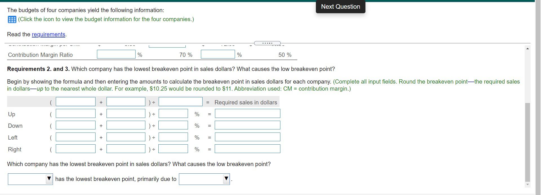Click Up row percent field
The image size is (541, 195).
[173, 113]
